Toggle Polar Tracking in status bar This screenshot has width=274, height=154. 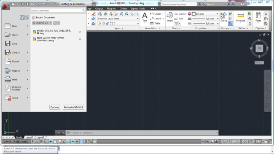[x=50, y=142]
